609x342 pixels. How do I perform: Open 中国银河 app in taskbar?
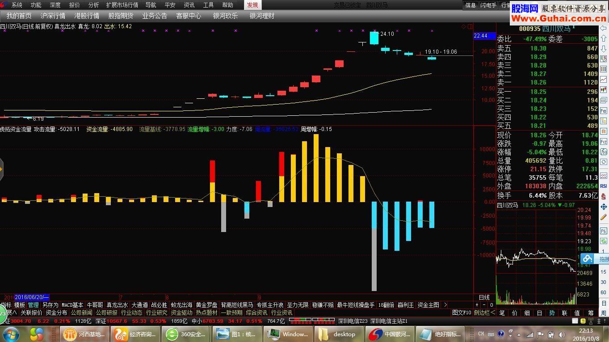[390, 334]
